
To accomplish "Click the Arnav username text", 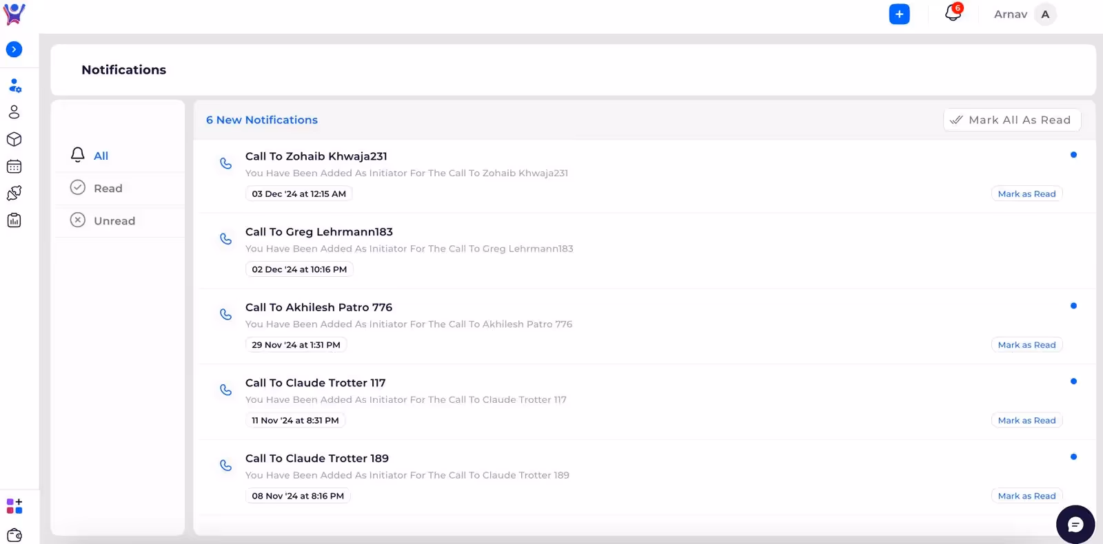I will (1011, 14).
